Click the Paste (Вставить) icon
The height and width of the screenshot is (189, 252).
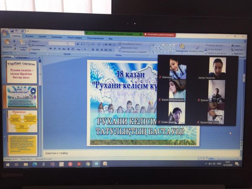[x=7, y=43]
